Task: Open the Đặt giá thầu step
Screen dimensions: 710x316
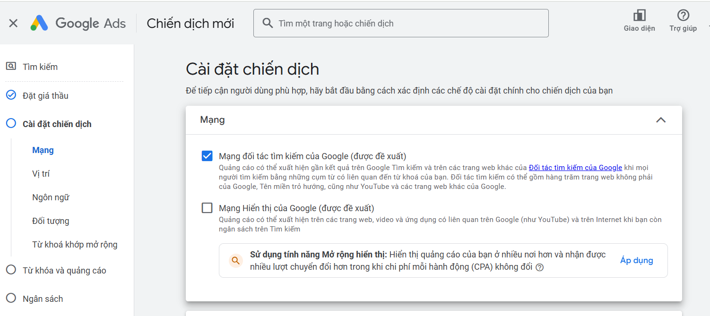Action: coord(45,96)
